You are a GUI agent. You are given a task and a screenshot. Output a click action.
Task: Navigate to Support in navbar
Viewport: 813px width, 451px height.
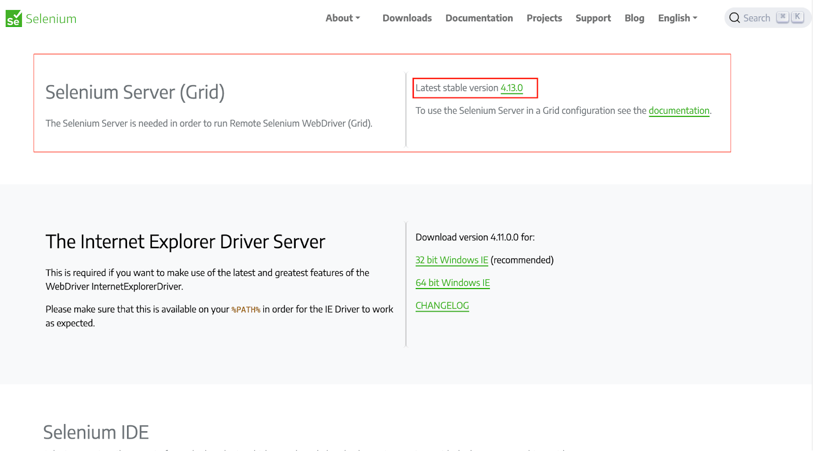593,18
